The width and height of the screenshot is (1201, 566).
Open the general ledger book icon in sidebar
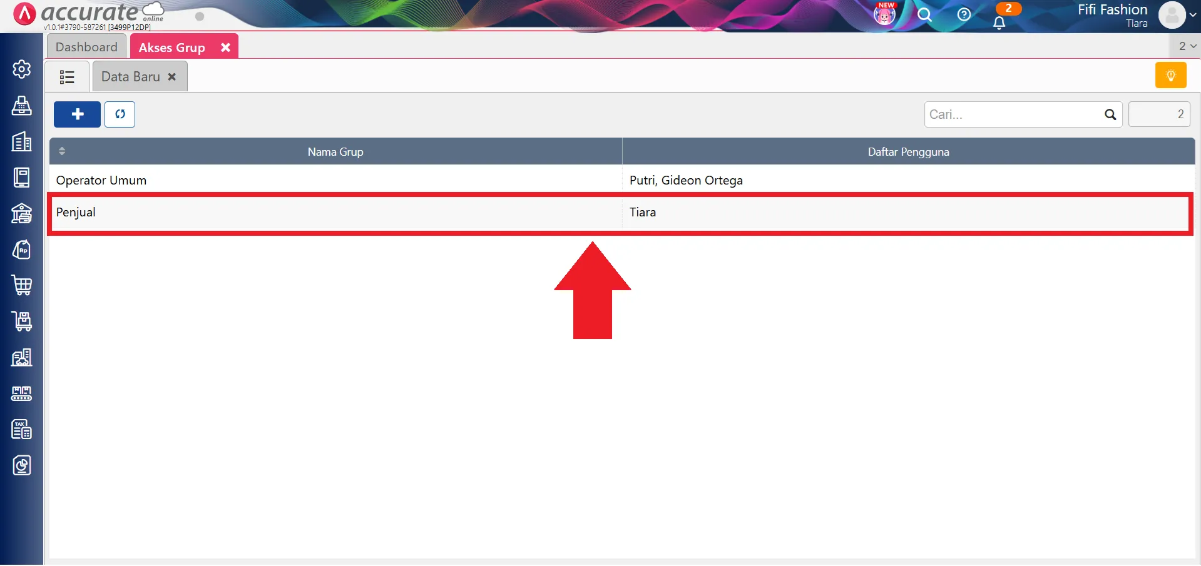coord(22,178)
